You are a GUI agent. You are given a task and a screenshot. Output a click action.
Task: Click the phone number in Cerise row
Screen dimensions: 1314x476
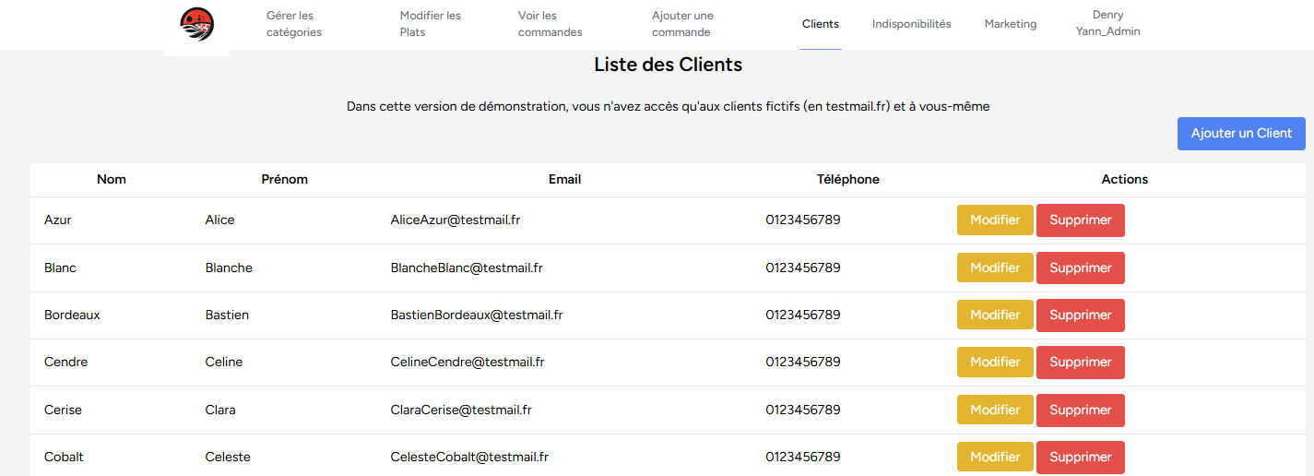803,410
